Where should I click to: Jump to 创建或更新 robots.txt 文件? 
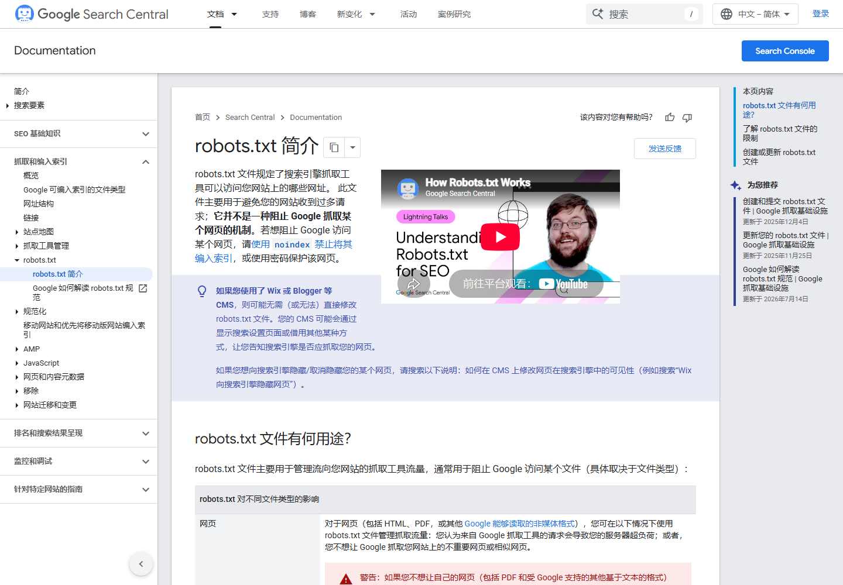coord(779,157)
